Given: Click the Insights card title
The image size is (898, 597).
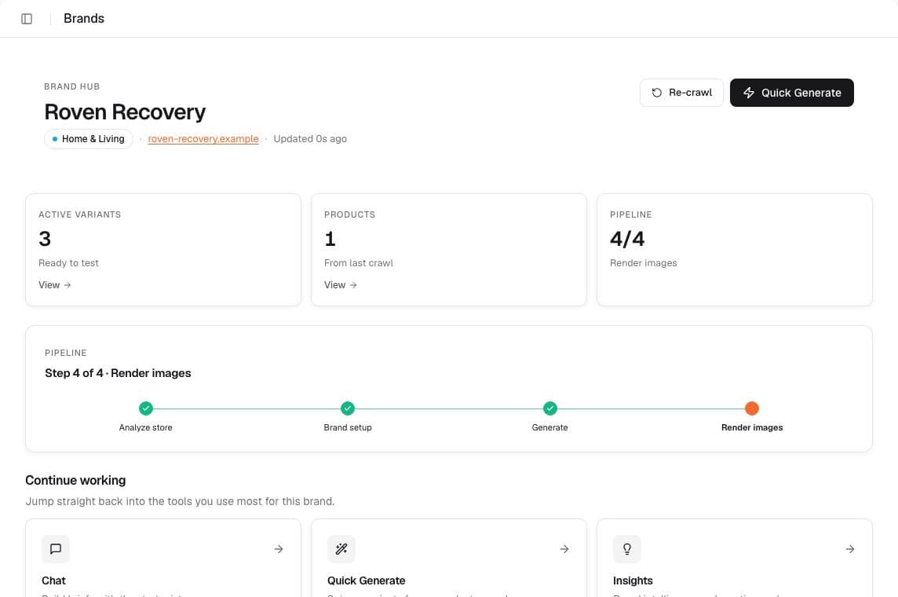Looking at the screenshot, I should (633, 581).
